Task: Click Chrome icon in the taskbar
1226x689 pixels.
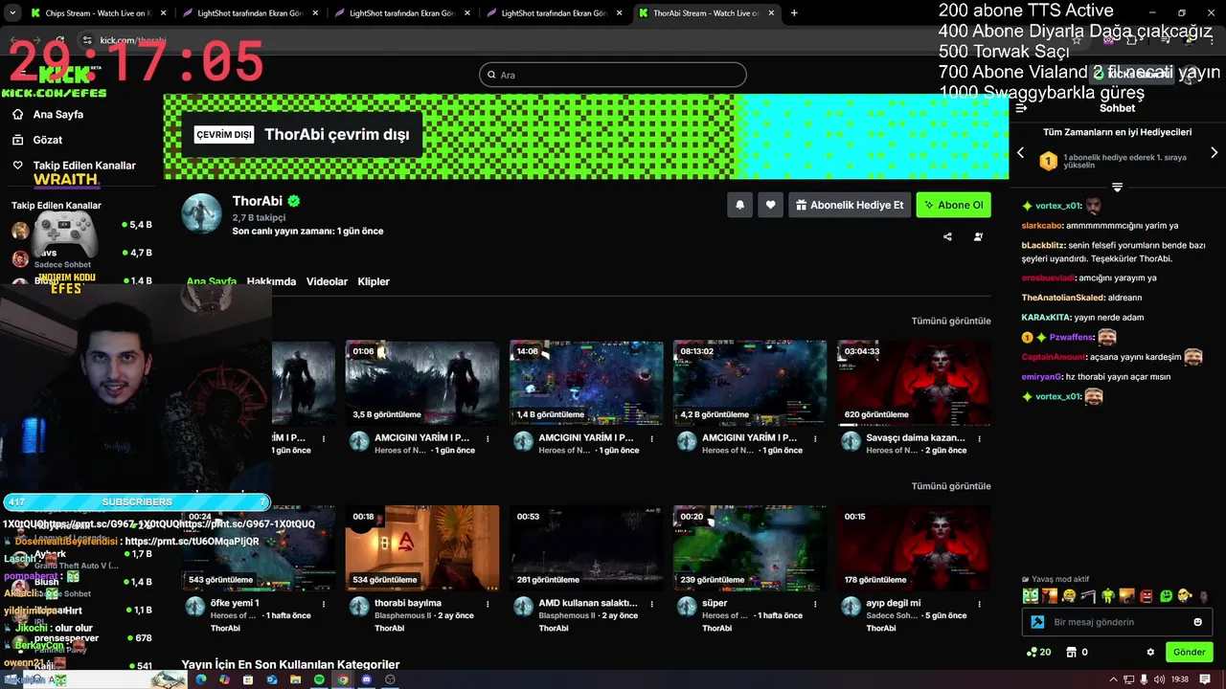Action: pyautogui.click(x=343, y=679)
